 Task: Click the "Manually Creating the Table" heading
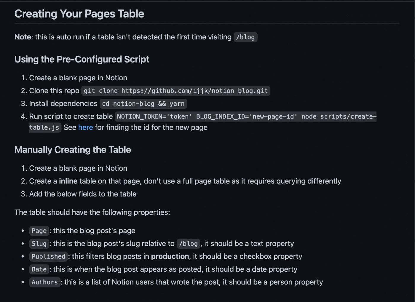point(73,150)
